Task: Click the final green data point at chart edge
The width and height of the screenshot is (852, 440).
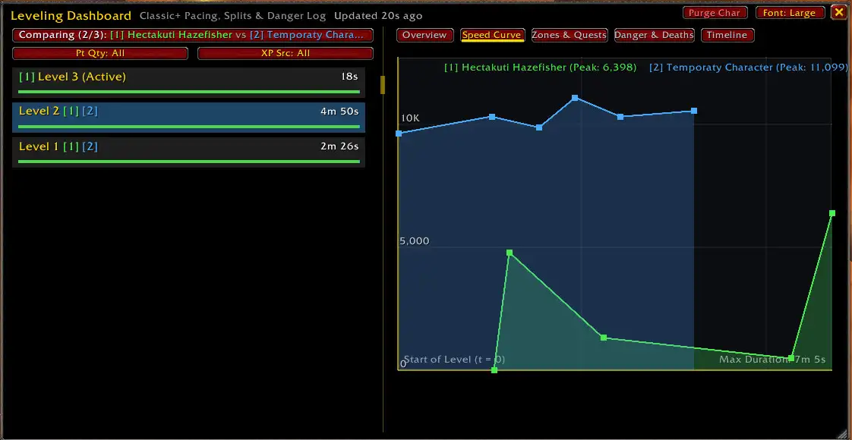Action: click(832, 213)
